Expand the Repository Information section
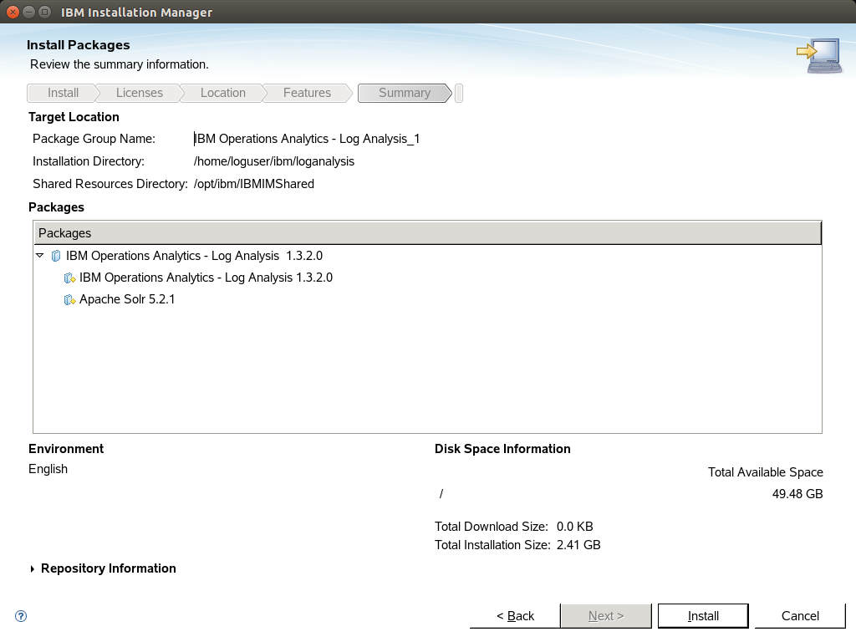Viewport: 856px width, 642px height. 33,568
